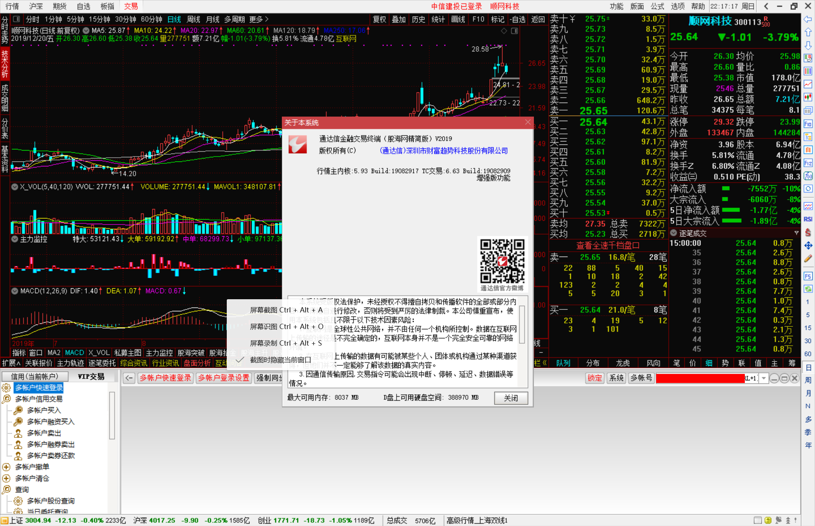Open the 行情 menu
This screenshot has width=815, height=526.
pyautogui.click(x=12, y=6)
